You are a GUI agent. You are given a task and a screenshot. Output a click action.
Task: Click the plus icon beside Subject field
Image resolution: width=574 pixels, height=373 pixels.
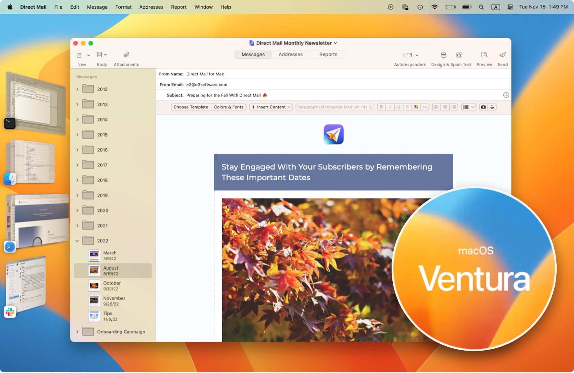506,95
